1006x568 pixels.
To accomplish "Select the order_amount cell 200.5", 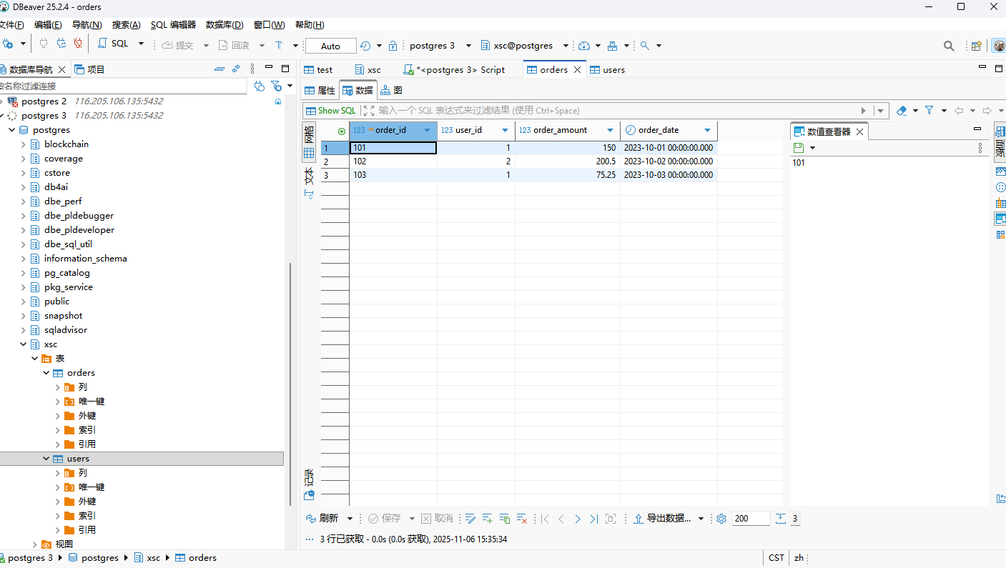I will point(567,161).
